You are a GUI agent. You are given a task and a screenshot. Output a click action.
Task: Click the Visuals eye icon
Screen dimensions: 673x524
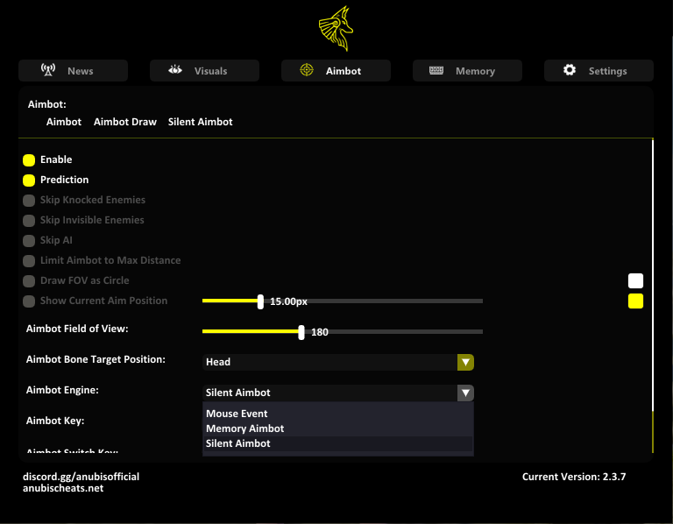[x=175, y=69]
